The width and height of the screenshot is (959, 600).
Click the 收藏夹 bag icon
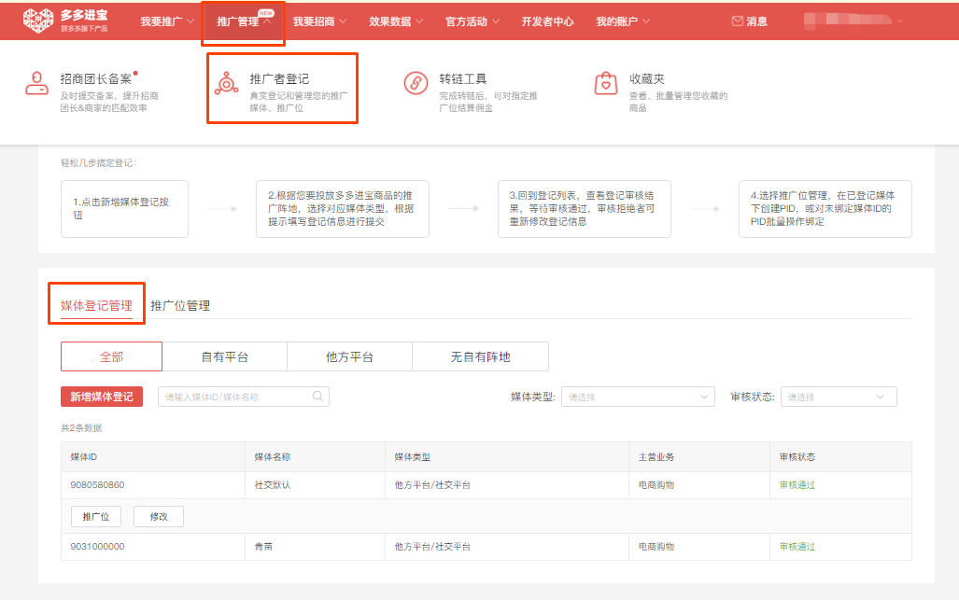pos(606,84)
